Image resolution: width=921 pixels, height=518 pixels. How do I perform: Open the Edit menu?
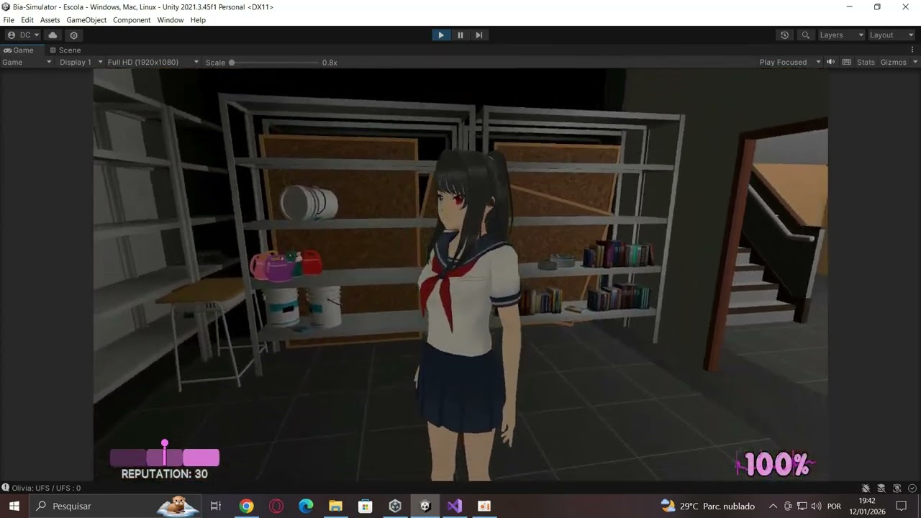27,20
